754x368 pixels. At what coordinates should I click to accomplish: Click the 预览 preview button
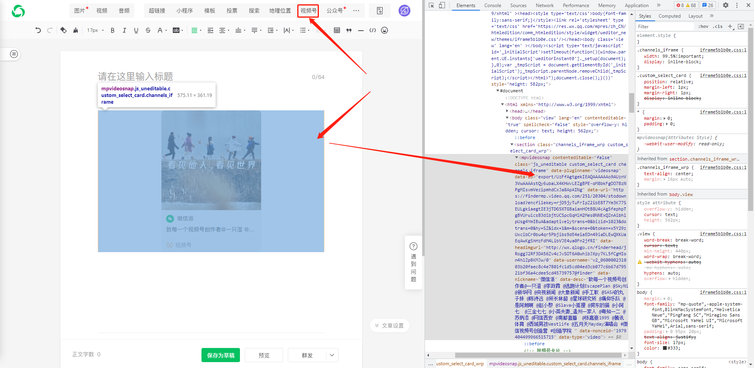point(264,355)
